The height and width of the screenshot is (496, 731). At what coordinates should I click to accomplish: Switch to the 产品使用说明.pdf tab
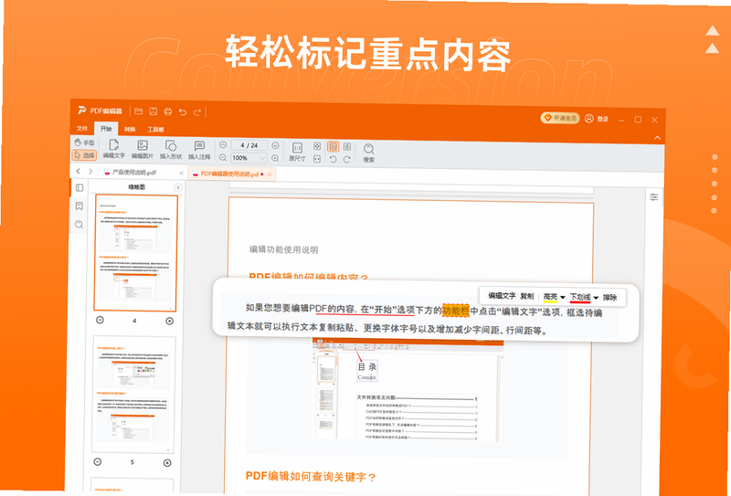click(x=135, y=173)
